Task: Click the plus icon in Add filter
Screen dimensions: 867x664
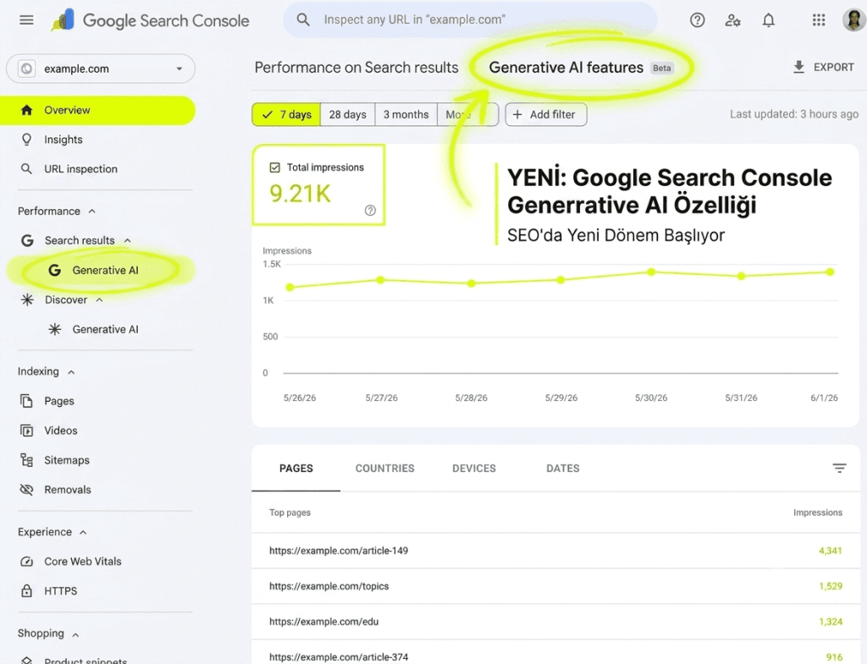Action: 517,114
